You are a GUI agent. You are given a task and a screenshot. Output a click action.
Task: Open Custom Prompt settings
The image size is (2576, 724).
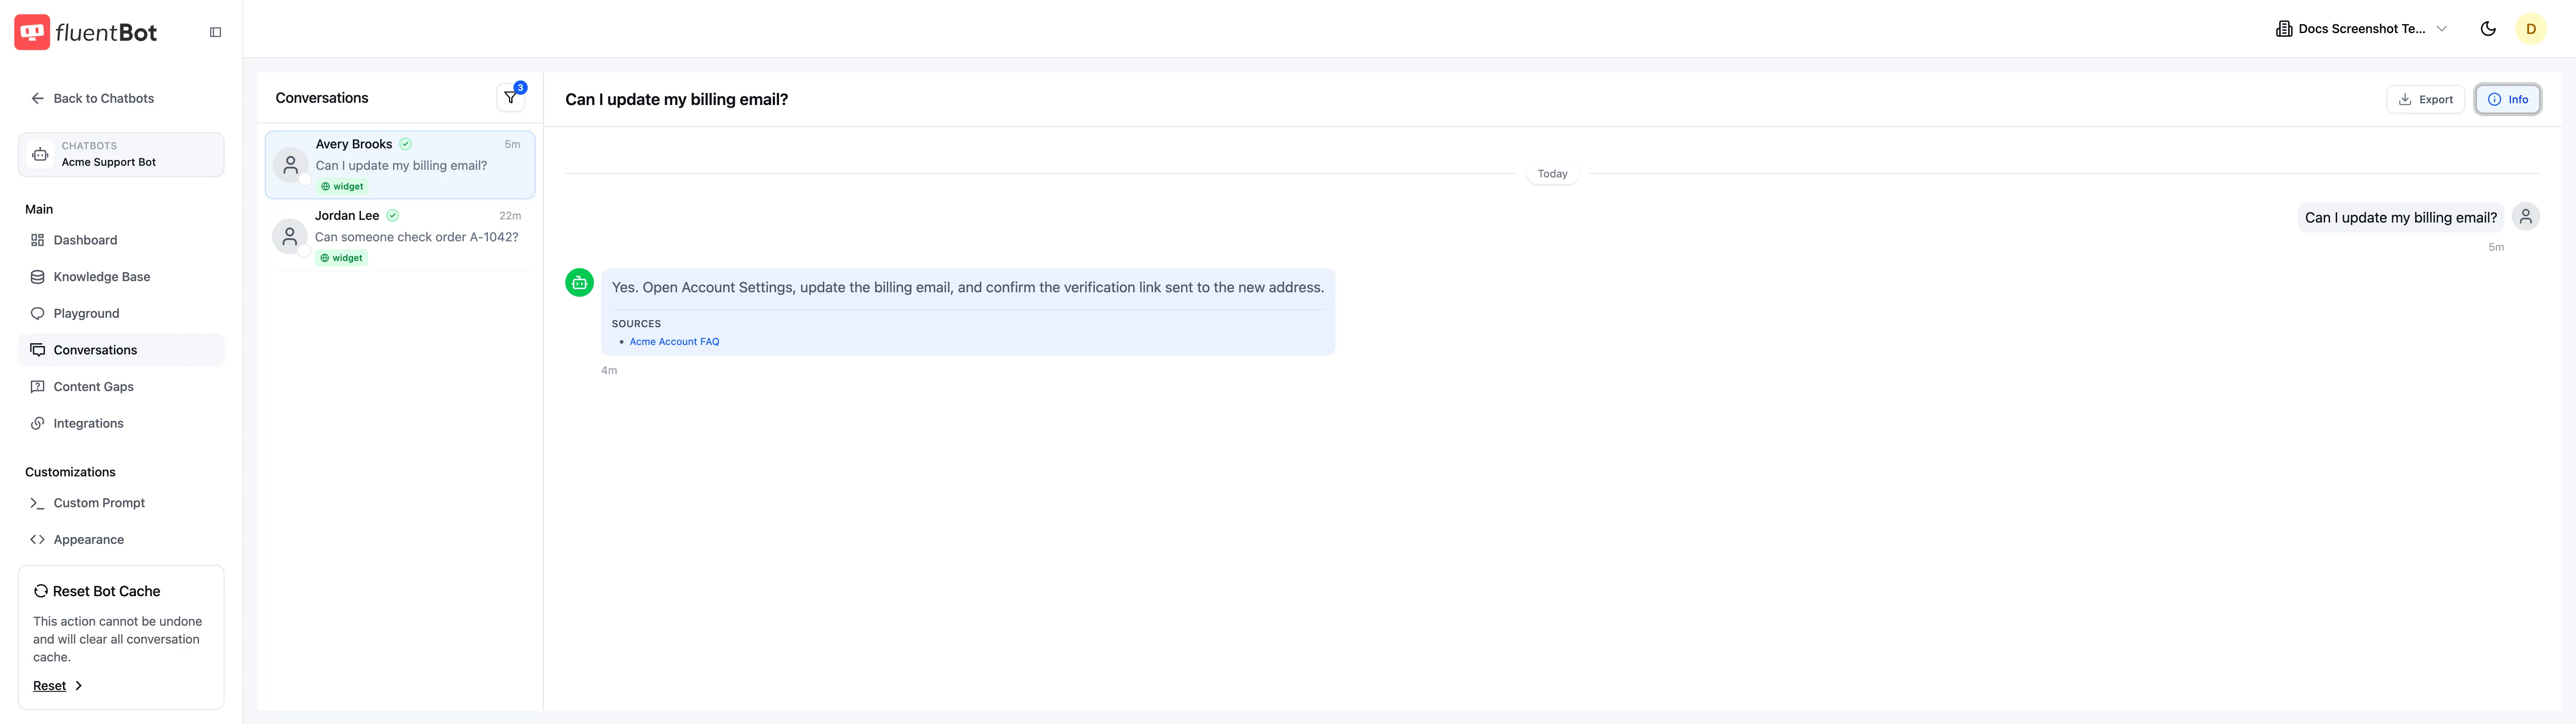tap(121, 503)
